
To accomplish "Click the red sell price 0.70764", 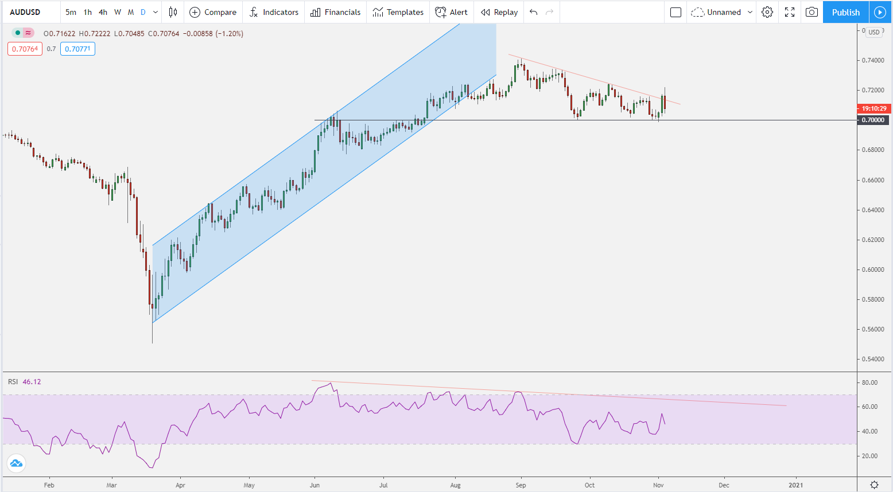I will click(25, 49).
